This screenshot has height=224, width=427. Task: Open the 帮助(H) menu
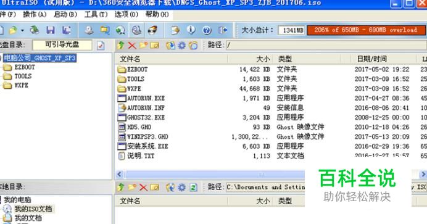pos(157,14)
